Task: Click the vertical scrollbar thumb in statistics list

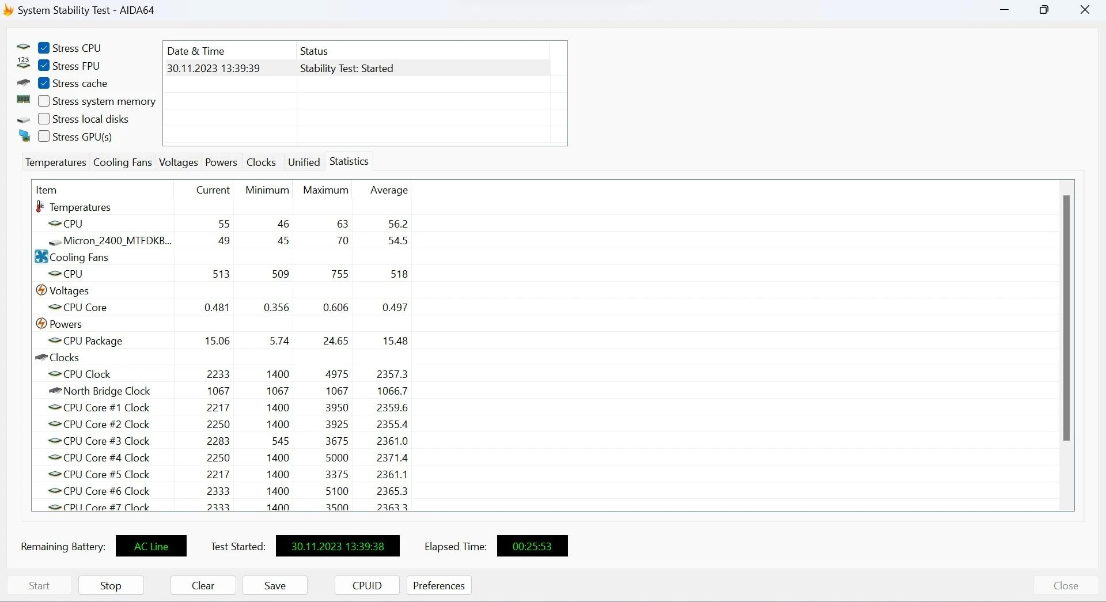Action: pos(1066,318)
